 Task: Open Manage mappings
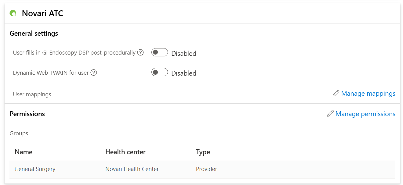coord(369,93)
